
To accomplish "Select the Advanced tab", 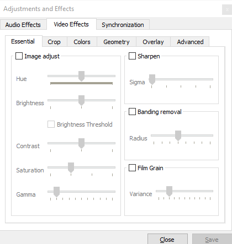I will tap(190, 42).
